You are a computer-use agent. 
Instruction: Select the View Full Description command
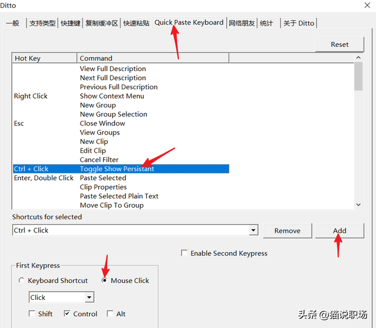113,69
